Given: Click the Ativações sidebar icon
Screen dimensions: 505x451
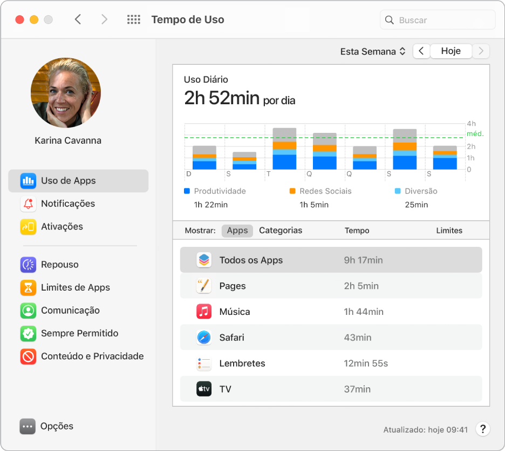Looking at the screenshot, I should 28,226.
